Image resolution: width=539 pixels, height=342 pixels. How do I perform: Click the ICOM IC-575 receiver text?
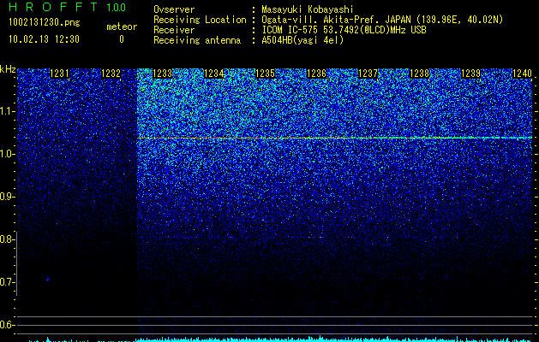tap(344, 30)
